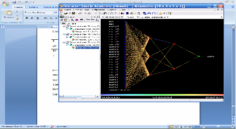The image size is (236, 129).
Task: Click the Open file icon in Deductor toolbar
Action: [x=66, y=14]
